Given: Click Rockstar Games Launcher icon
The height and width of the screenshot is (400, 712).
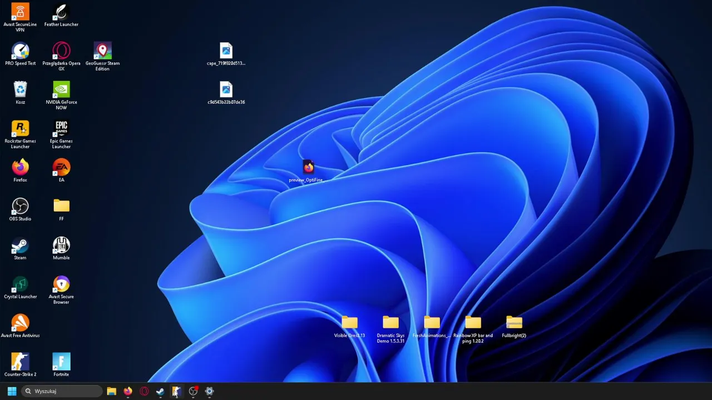Looking at the screenshot, I should click(20, 134).
